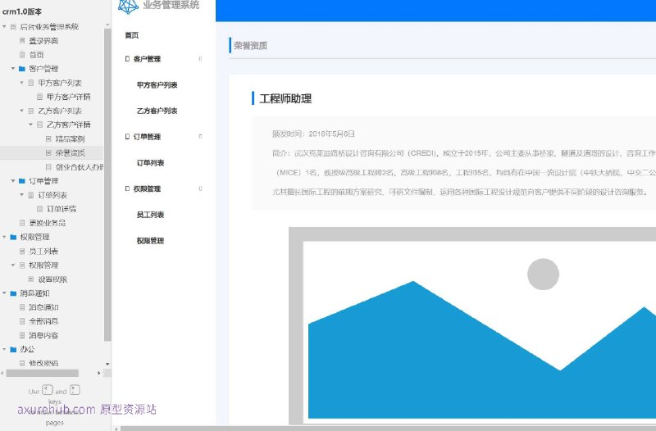Click the small icon left of 订单管理 menu
Screen dimensions: 656x431
127,137
